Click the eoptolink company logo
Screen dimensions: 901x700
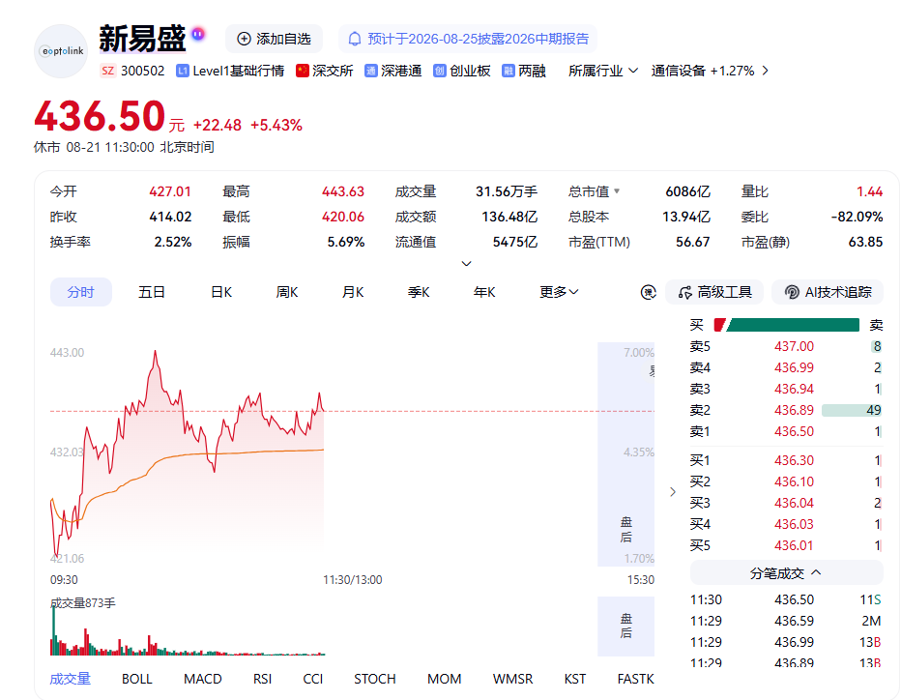click(62, 51)
